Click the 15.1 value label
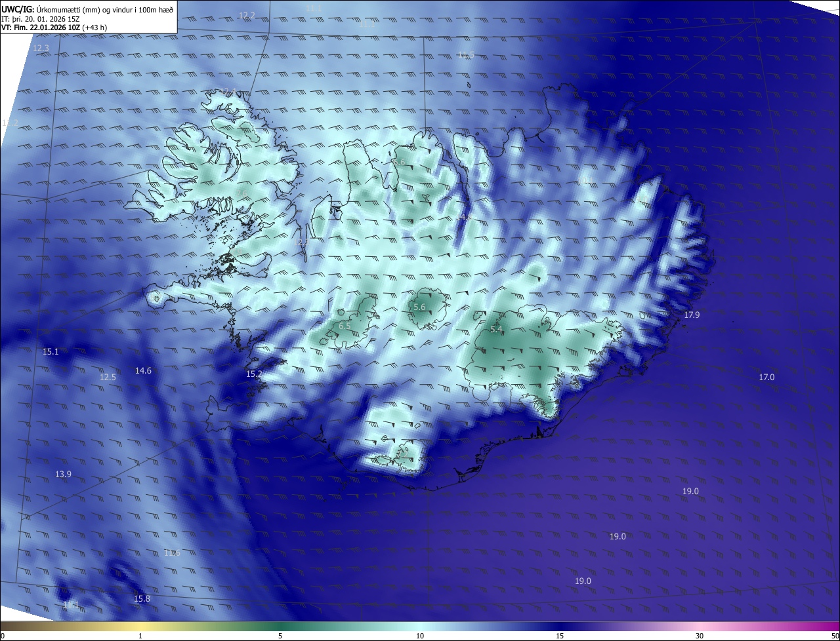 (51, 352)
